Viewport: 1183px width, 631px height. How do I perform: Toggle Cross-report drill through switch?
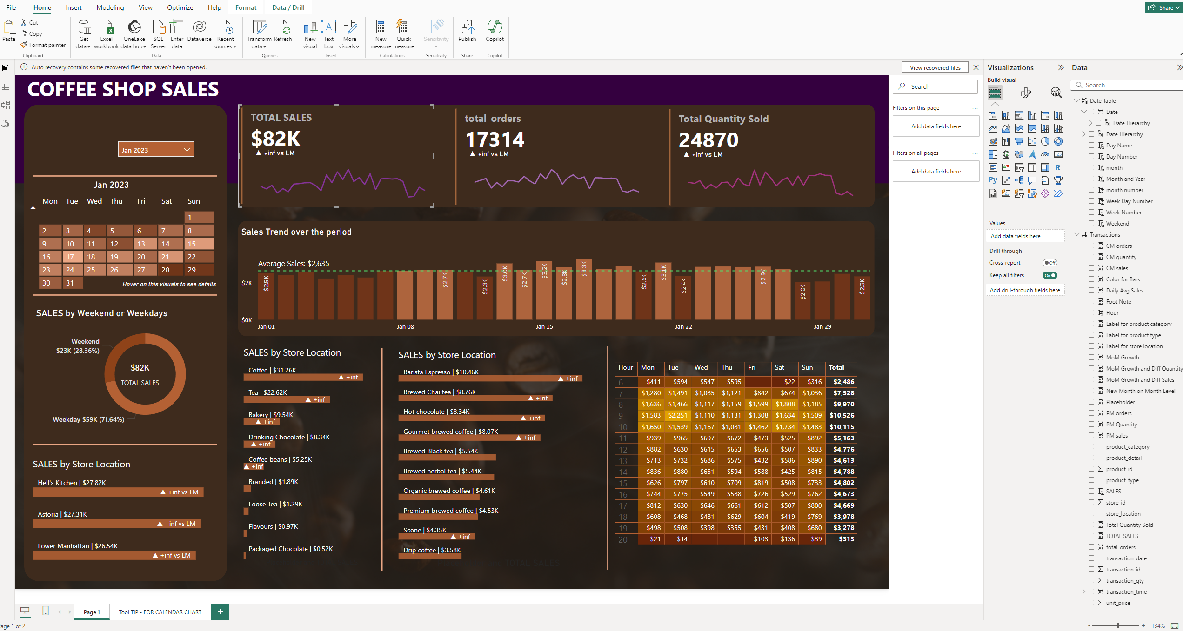1049,263
